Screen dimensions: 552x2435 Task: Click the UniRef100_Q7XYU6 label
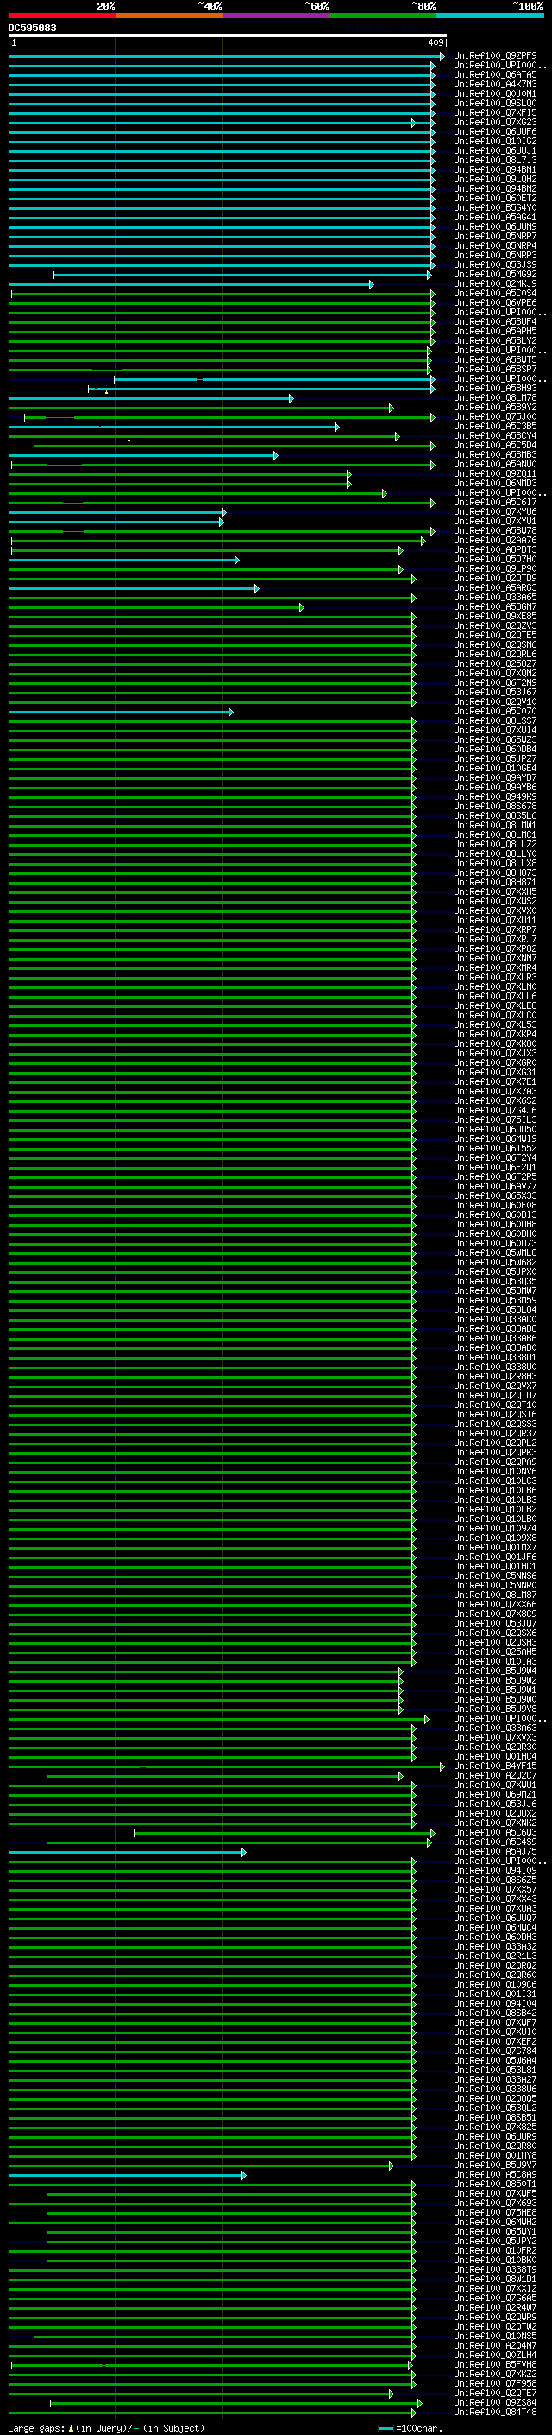[494, 511]
